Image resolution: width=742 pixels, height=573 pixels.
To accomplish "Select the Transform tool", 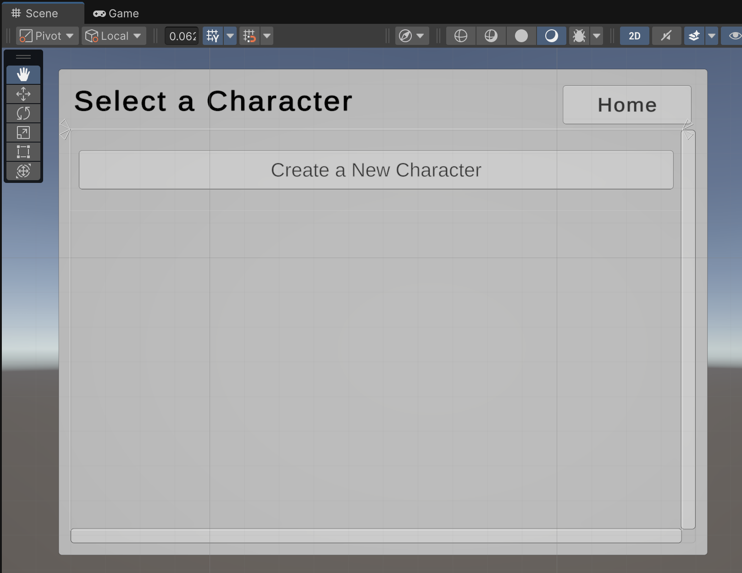I will point(23,171).
